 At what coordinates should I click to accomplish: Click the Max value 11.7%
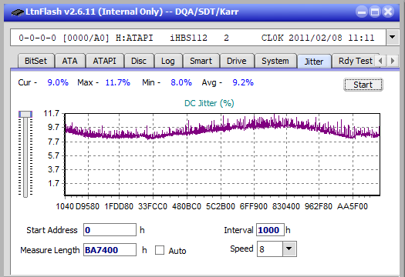coord(118,82)
